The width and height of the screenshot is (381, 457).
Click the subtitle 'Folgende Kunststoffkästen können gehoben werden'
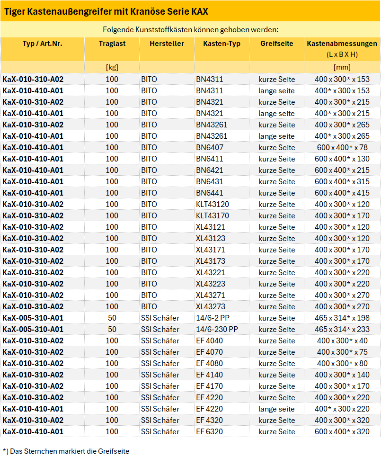(x=190, y=29)
